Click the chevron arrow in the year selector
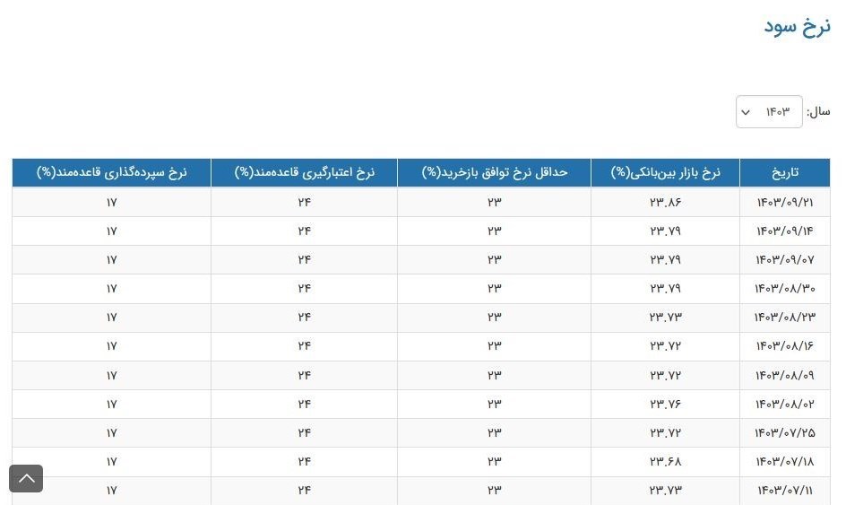 [746, 113]
